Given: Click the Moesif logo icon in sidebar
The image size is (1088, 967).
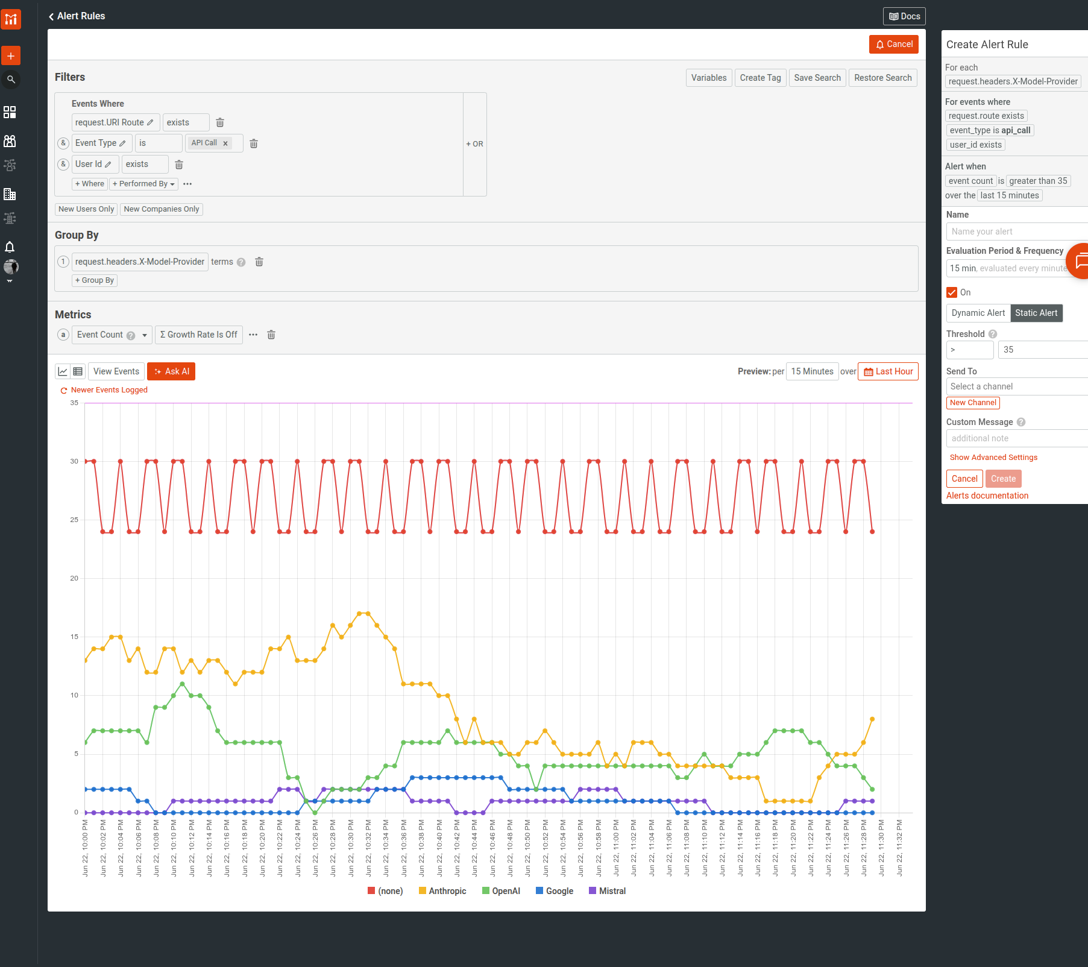Looking at the screenshot, I should (x=11, y=19).
